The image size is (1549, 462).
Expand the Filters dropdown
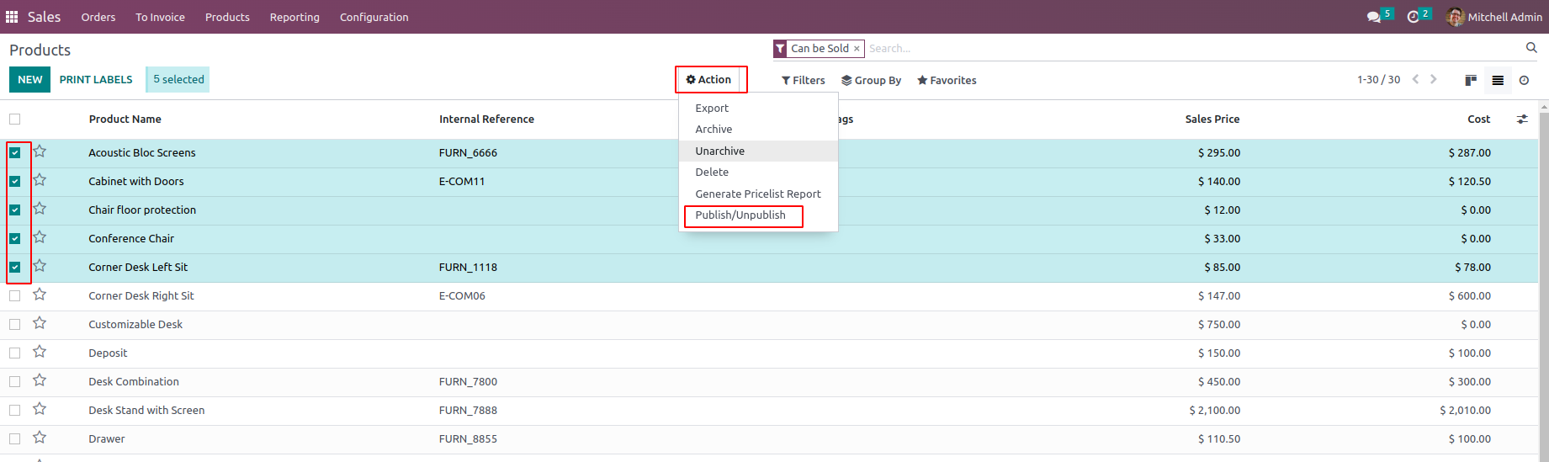point(804,80)
